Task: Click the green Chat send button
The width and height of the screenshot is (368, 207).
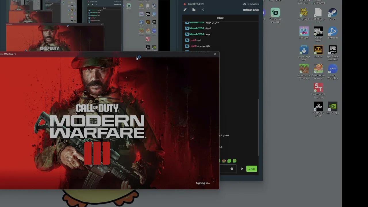Action: coord(252,169)
